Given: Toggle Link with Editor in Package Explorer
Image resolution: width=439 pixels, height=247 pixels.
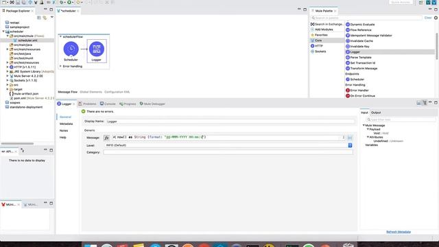Looking at the screenshot, I should pyautogui.click(x=45, y=18).
